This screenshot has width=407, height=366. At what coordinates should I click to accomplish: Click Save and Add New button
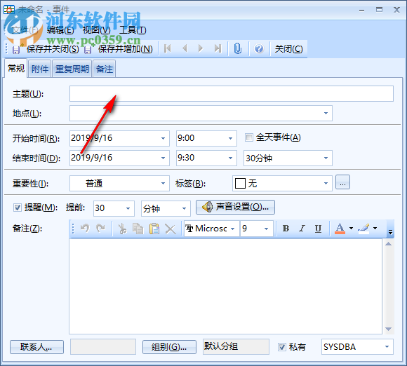[119, 49]
